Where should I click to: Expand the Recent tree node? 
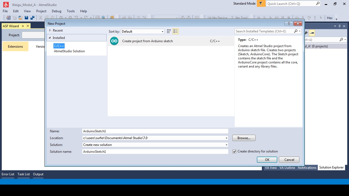[x=50, y=30]
